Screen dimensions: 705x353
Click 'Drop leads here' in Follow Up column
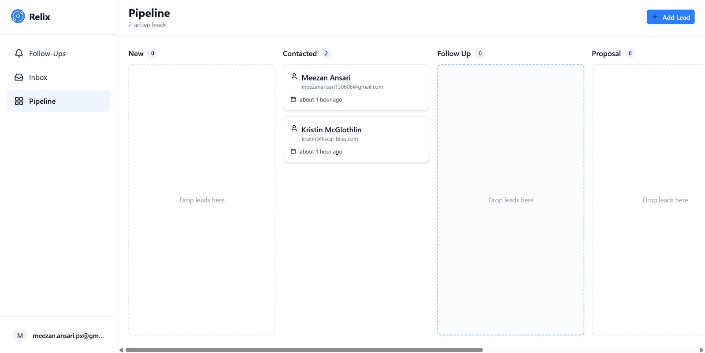point(511,200)
